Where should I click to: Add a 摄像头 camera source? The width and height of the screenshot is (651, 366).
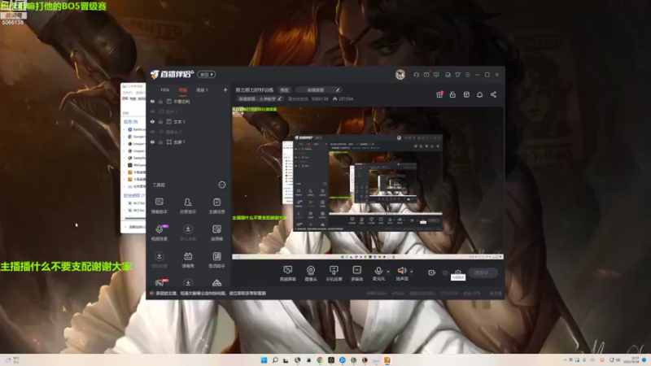[311, 273]
